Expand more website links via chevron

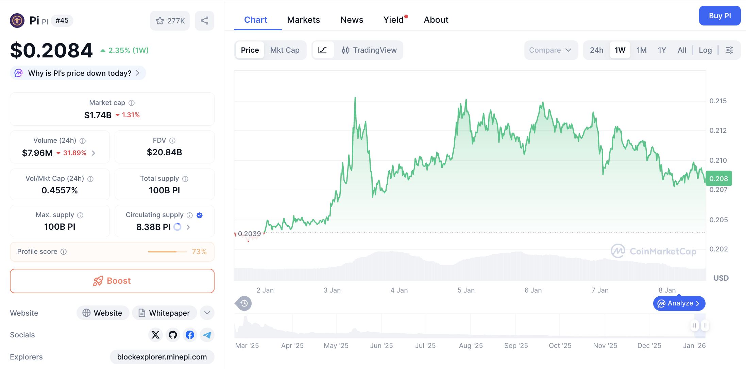click(x=207, y=313)
